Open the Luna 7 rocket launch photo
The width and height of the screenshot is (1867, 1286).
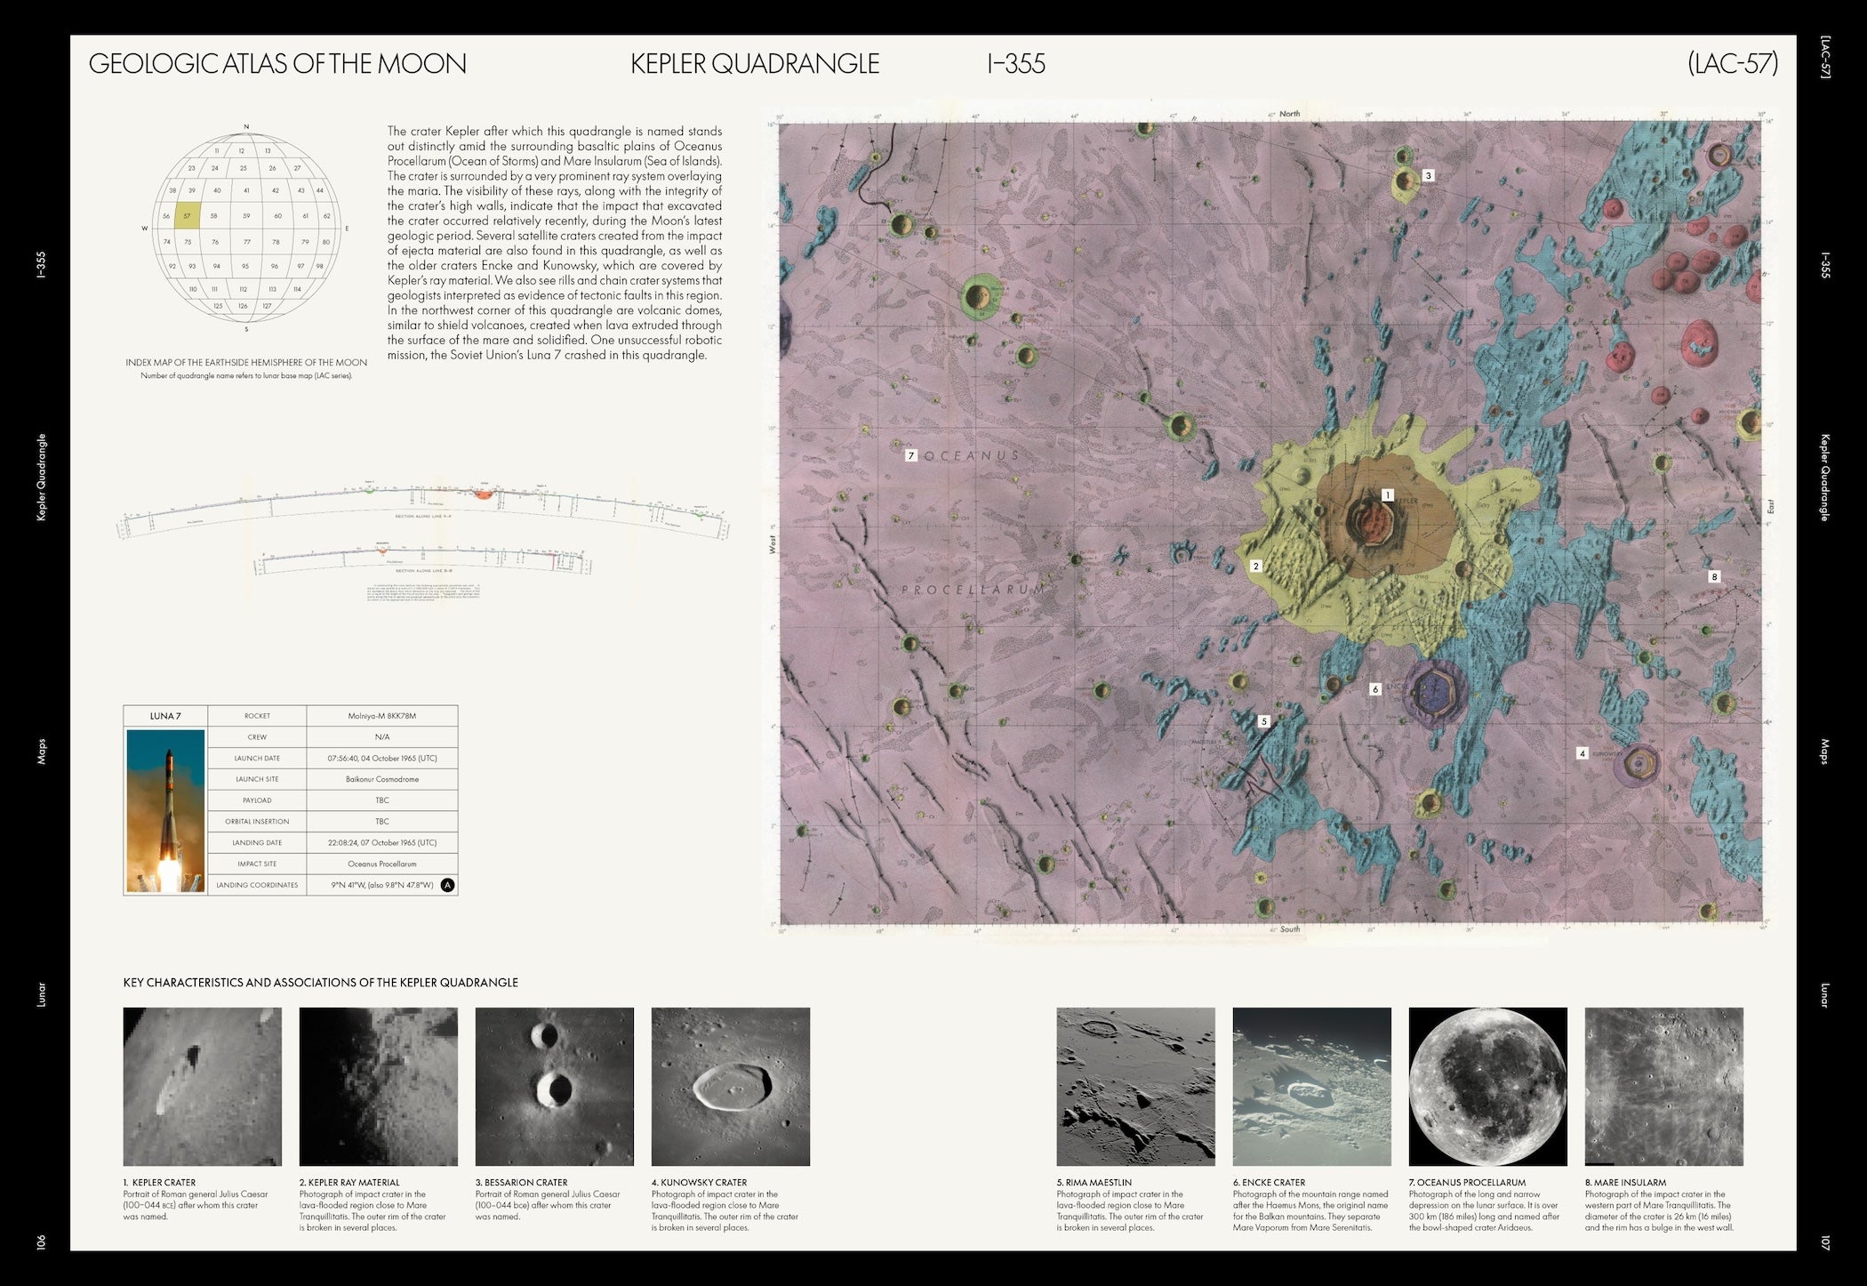[165, 810]
